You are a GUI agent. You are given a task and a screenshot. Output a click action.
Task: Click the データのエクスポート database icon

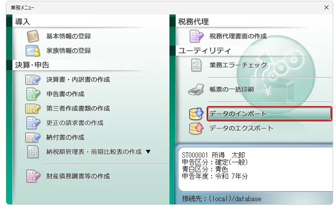pos(196,128)
